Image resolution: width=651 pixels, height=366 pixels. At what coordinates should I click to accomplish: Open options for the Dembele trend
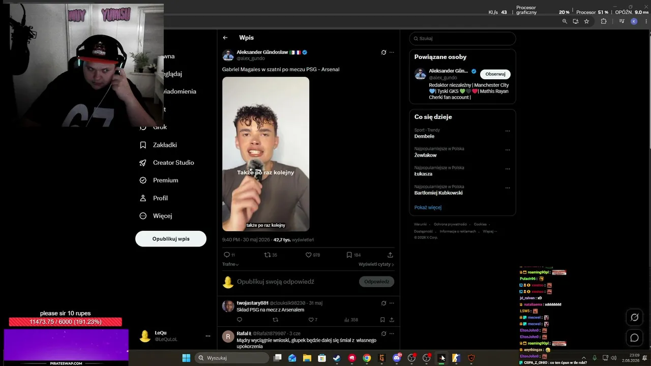[508, 131]
